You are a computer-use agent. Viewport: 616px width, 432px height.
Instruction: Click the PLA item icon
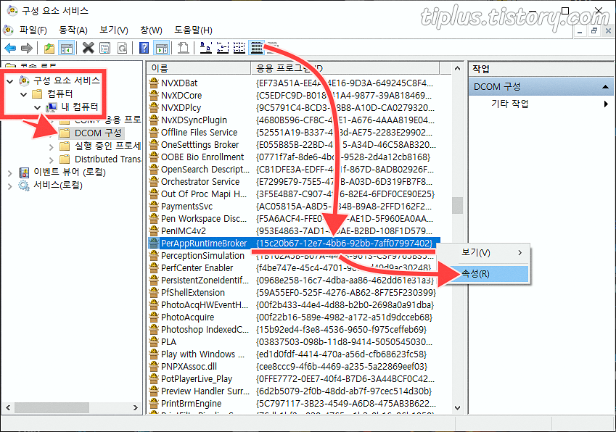pyautogui.click(x=154, y=341)
